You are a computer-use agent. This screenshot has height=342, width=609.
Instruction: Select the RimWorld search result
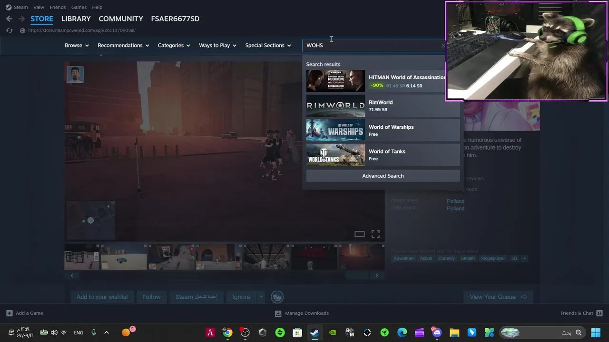(383, 105)
